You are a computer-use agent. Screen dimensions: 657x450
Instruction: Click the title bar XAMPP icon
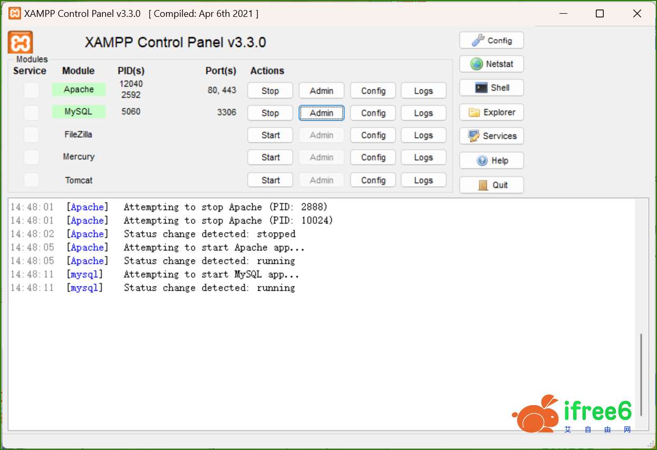pos(15,14)
